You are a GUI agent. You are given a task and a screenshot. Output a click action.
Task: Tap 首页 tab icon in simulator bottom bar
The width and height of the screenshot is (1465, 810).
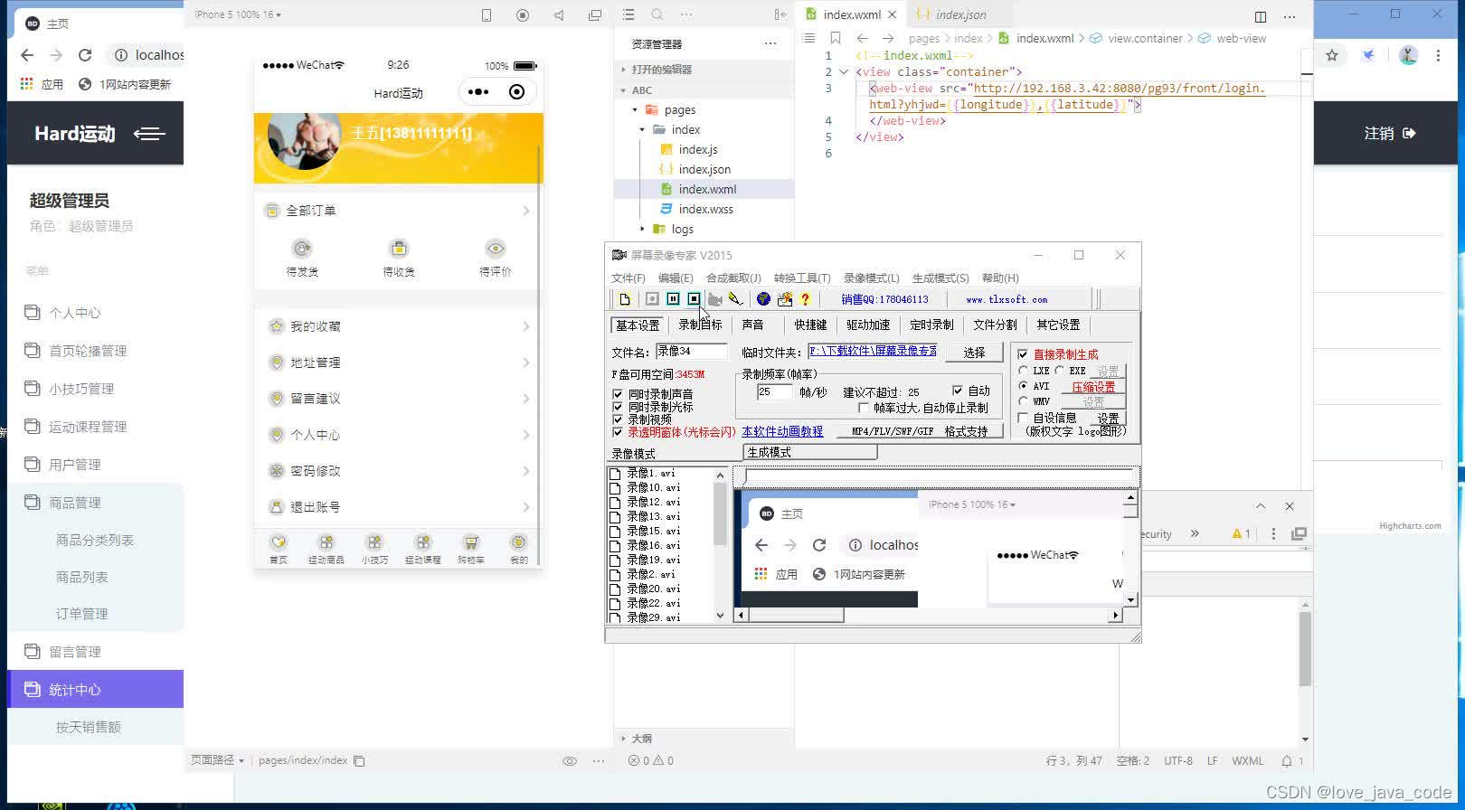(x=279, y=542)
